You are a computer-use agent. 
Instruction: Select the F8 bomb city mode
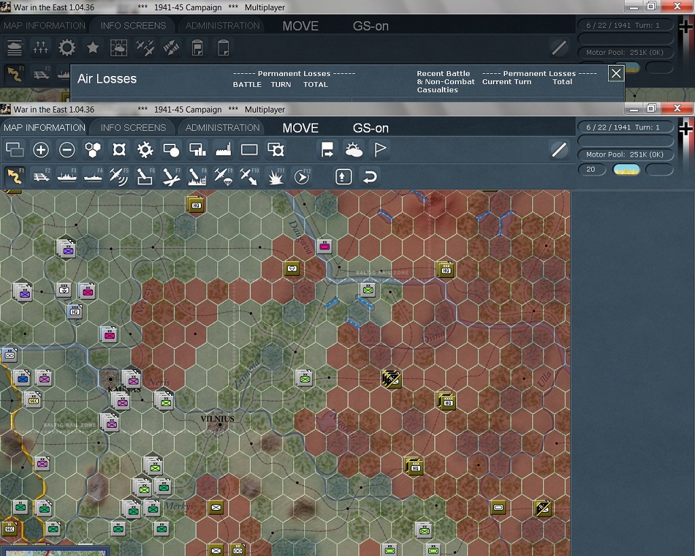197,176
